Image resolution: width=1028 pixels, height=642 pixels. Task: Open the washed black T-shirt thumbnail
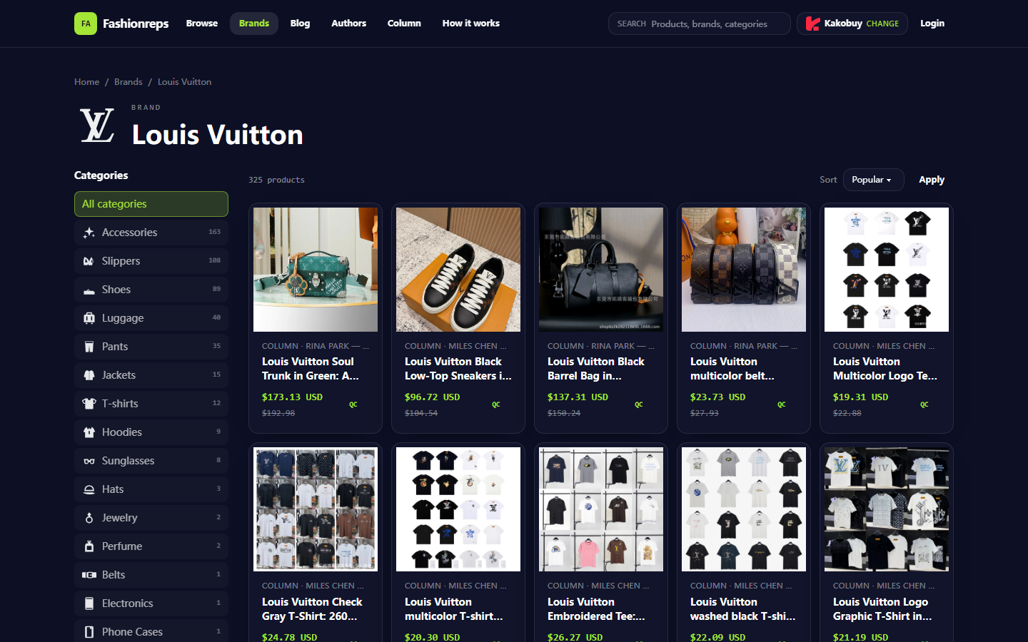click(x=744, y=509)
